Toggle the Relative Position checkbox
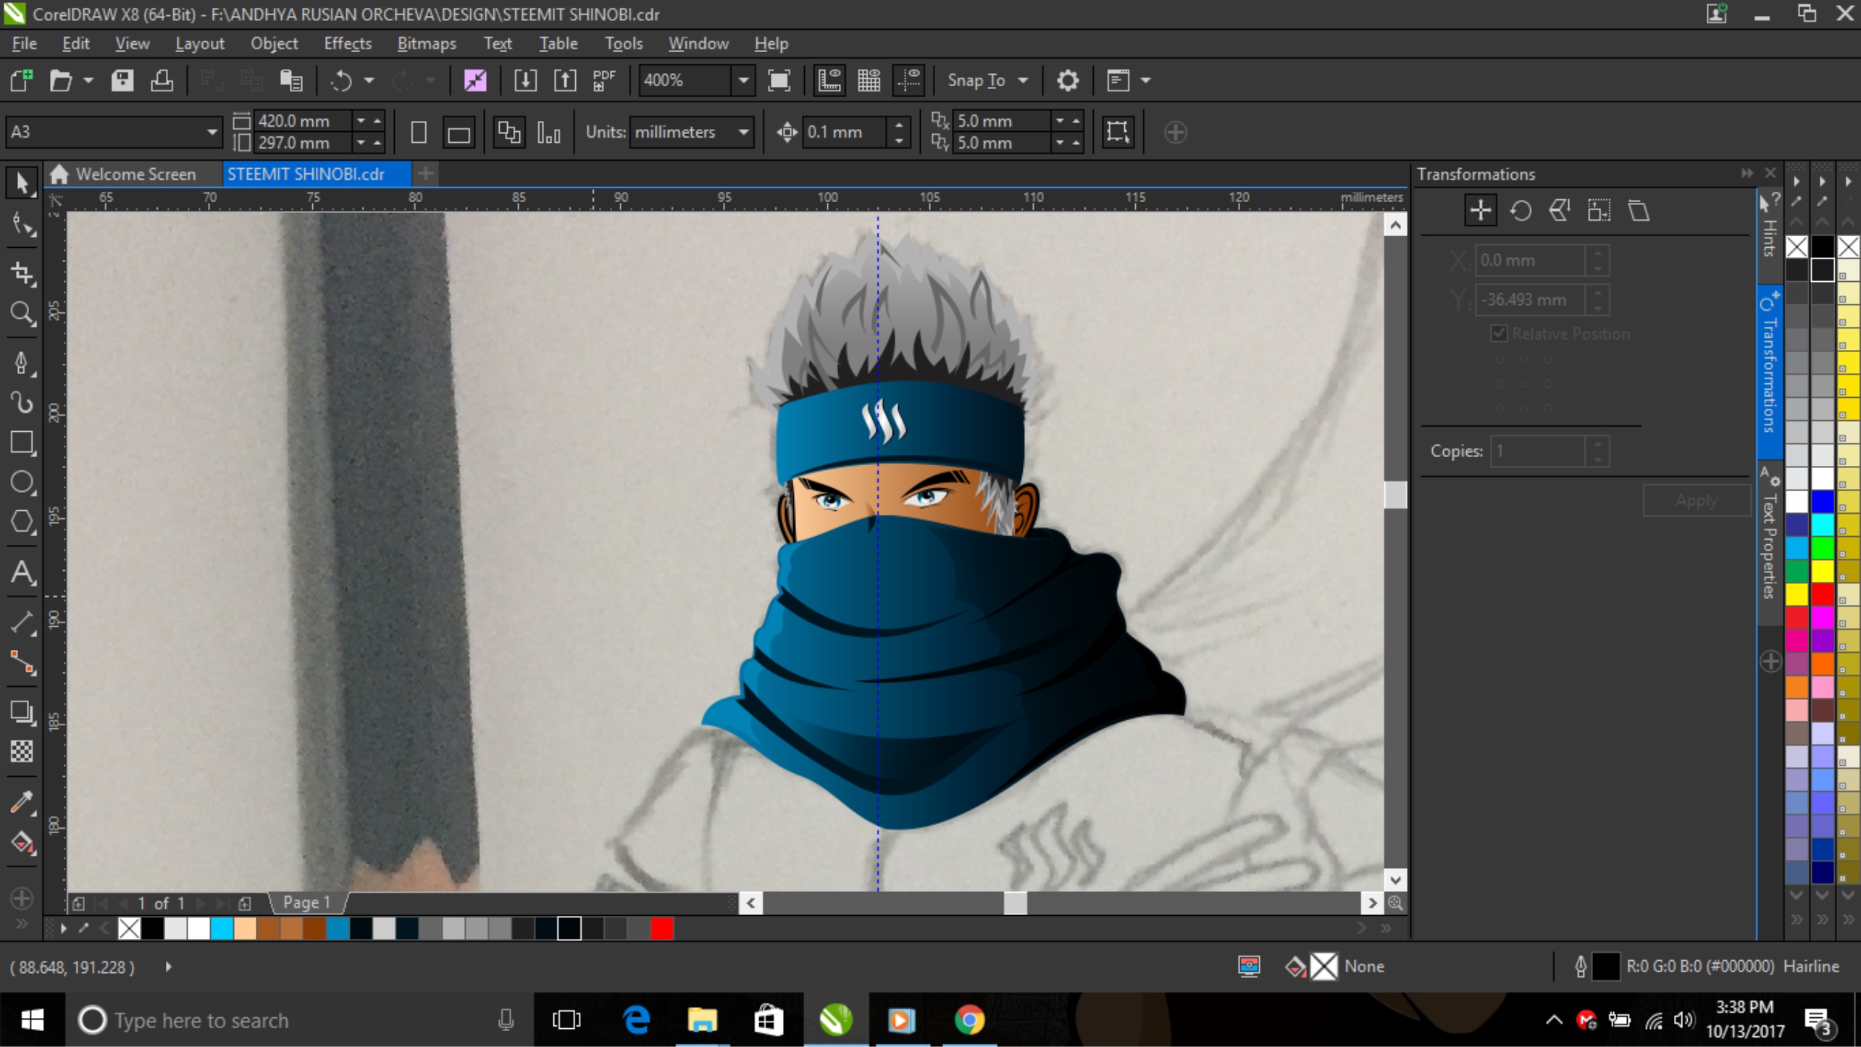The image size is (1861, 1047). pos(1499,333)
